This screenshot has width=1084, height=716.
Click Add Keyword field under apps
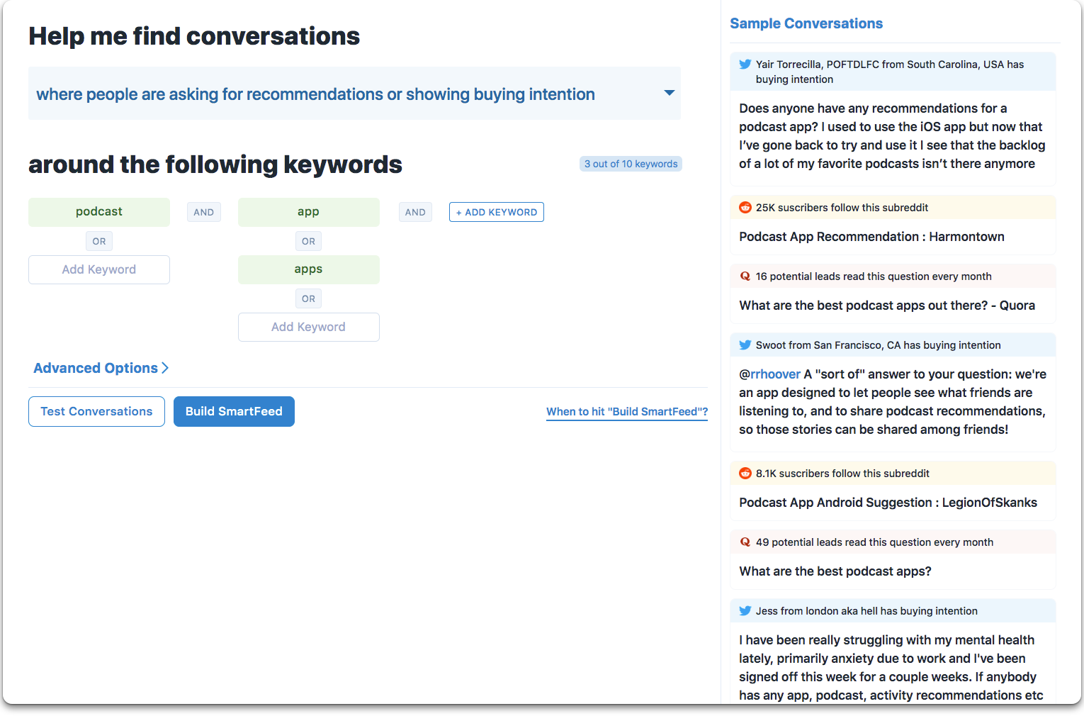309,327
